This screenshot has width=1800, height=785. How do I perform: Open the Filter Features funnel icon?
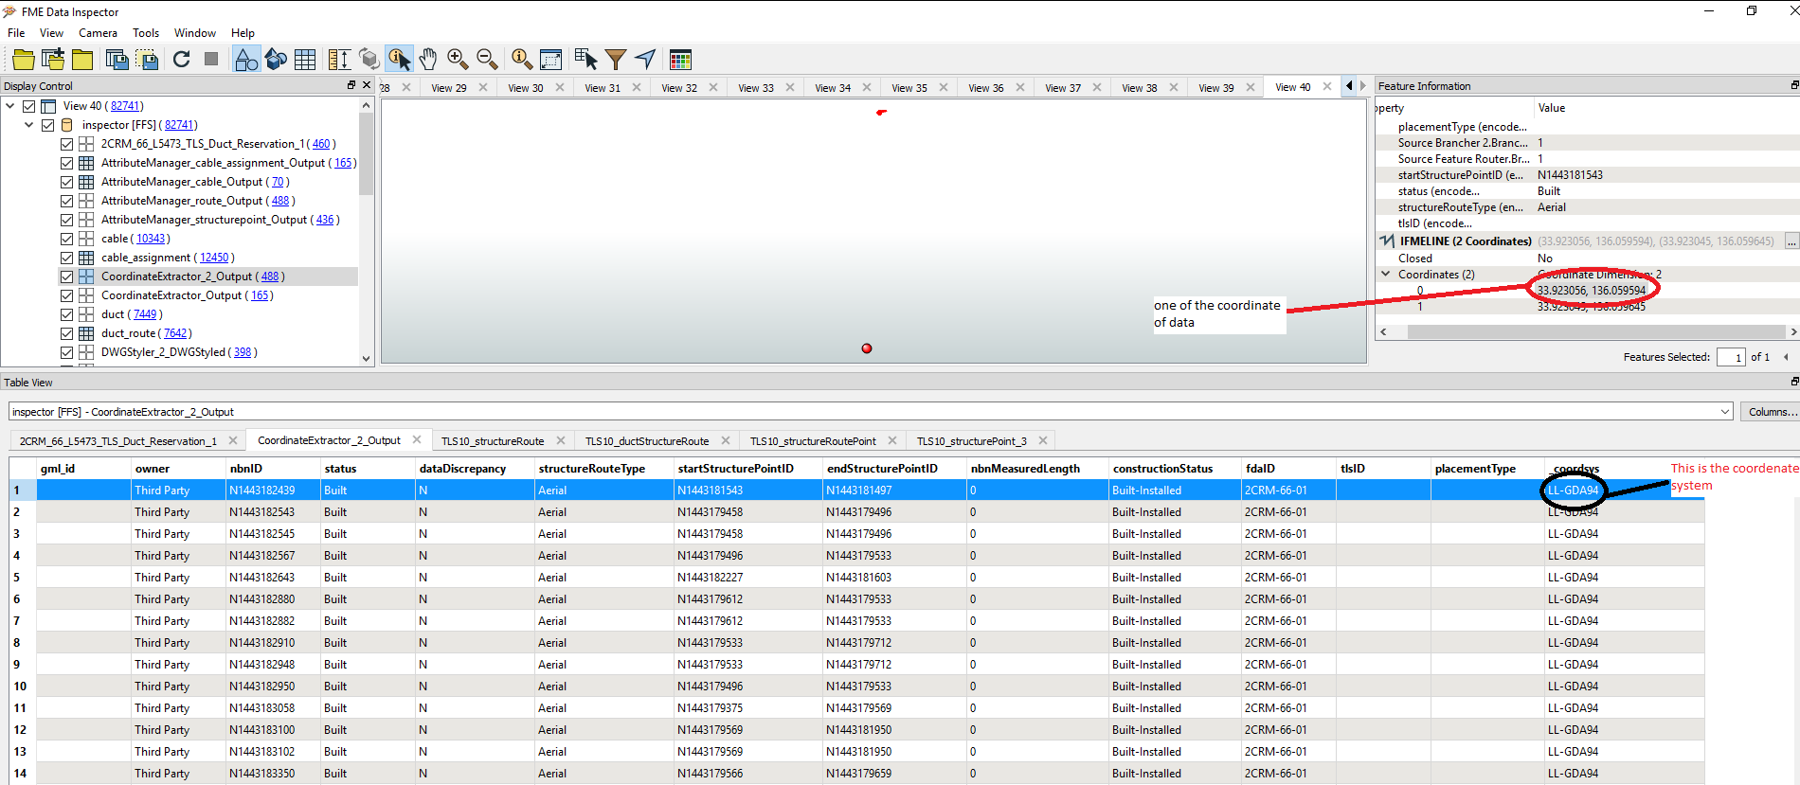click(x=616, y=60)
